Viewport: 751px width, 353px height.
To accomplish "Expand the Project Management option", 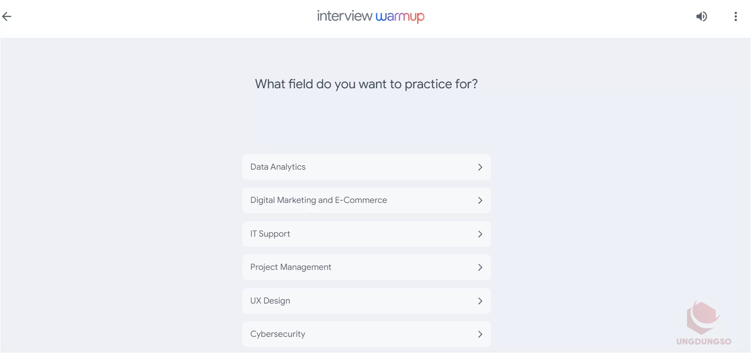I will coord(366,267).
